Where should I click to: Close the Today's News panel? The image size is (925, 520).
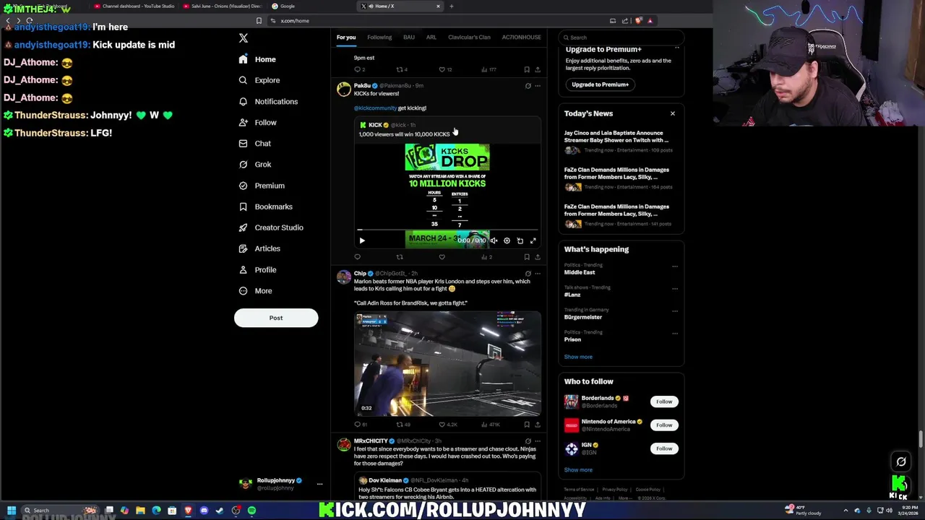click(x=673, y=113)
